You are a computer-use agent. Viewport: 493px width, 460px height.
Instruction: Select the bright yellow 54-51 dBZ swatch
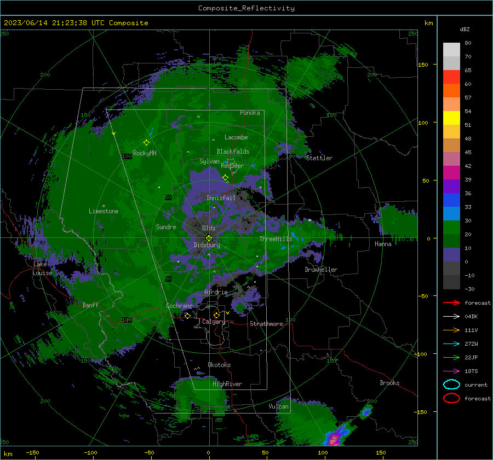[x=451, y=118]
